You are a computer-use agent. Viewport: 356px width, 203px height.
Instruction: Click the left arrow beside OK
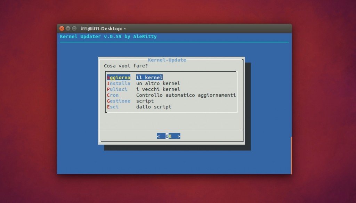(159, 136)
